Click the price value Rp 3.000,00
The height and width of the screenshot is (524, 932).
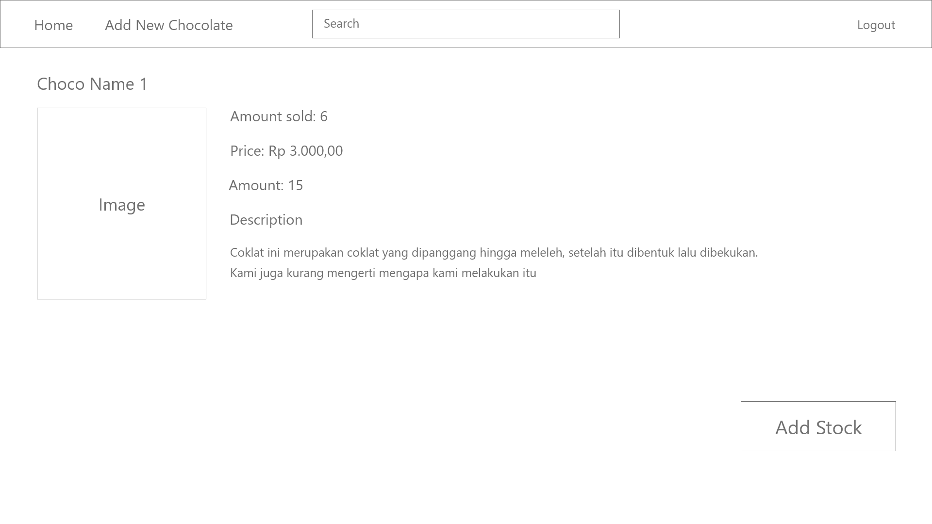click(306, 151)
